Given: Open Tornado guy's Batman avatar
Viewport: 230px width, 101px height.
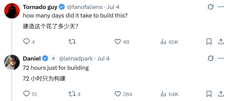Looking at the screenshot, I should point(12,11).
